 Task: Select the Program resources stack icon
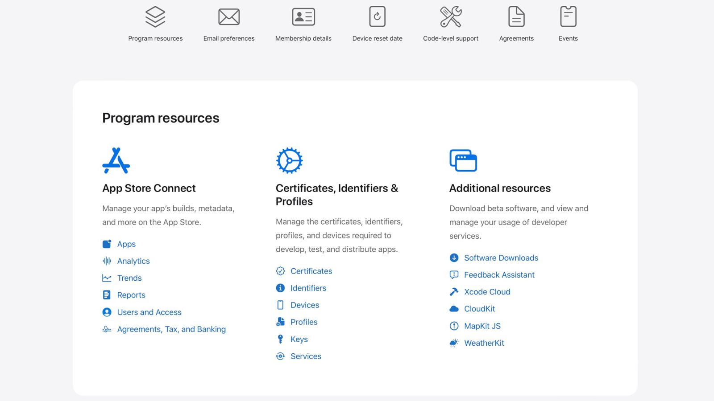point(155,16)
